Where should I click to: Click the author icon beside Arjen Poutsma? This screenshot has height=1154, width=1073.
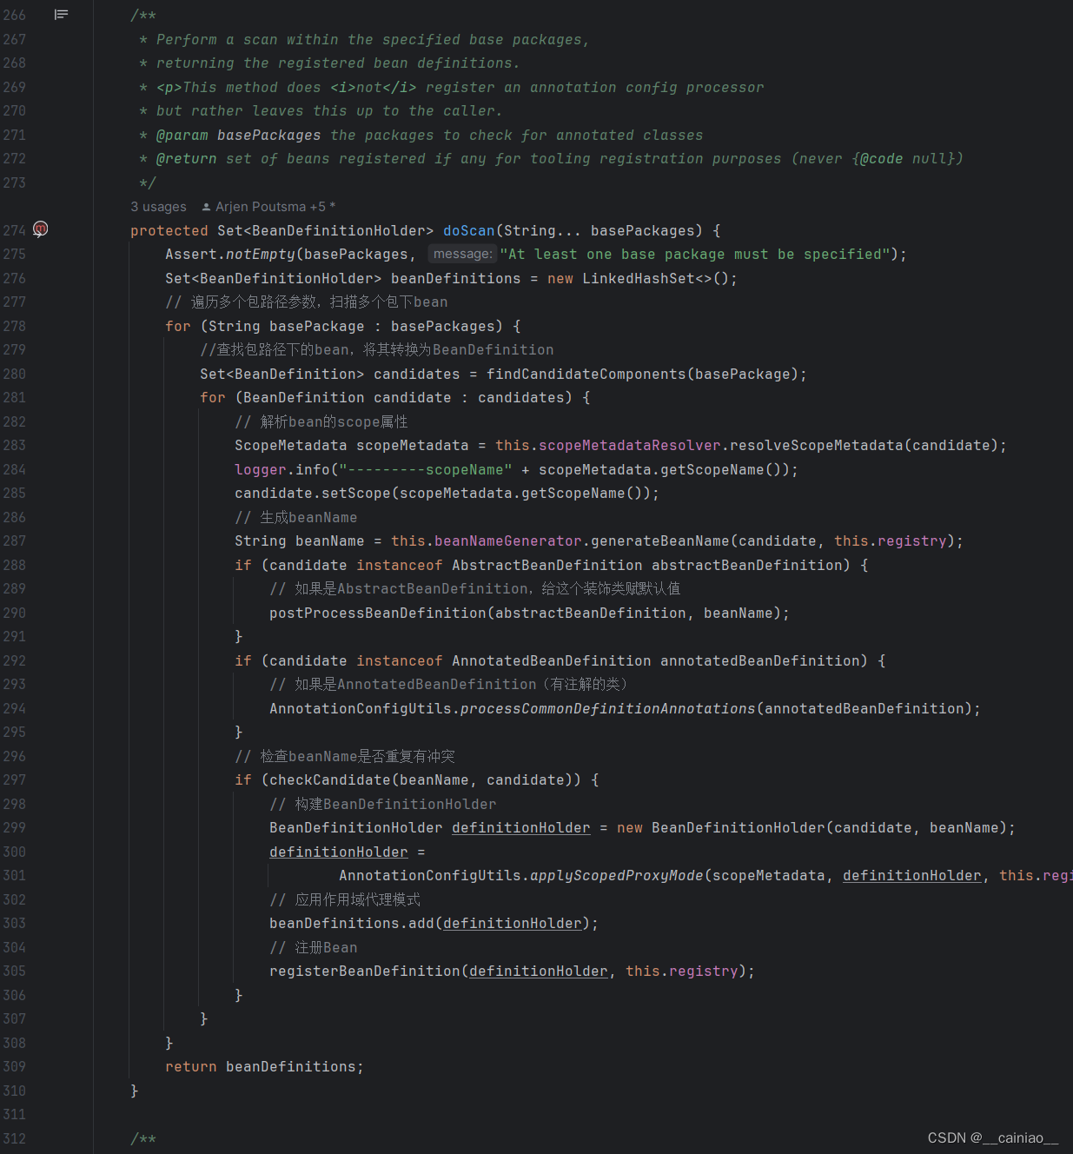206,207
